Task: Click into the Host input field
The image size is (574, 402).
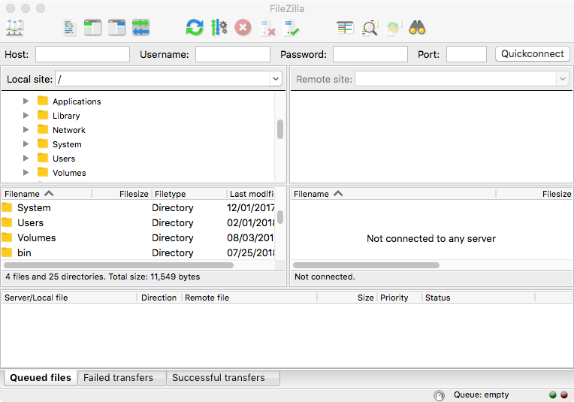Action: point(83,54)
